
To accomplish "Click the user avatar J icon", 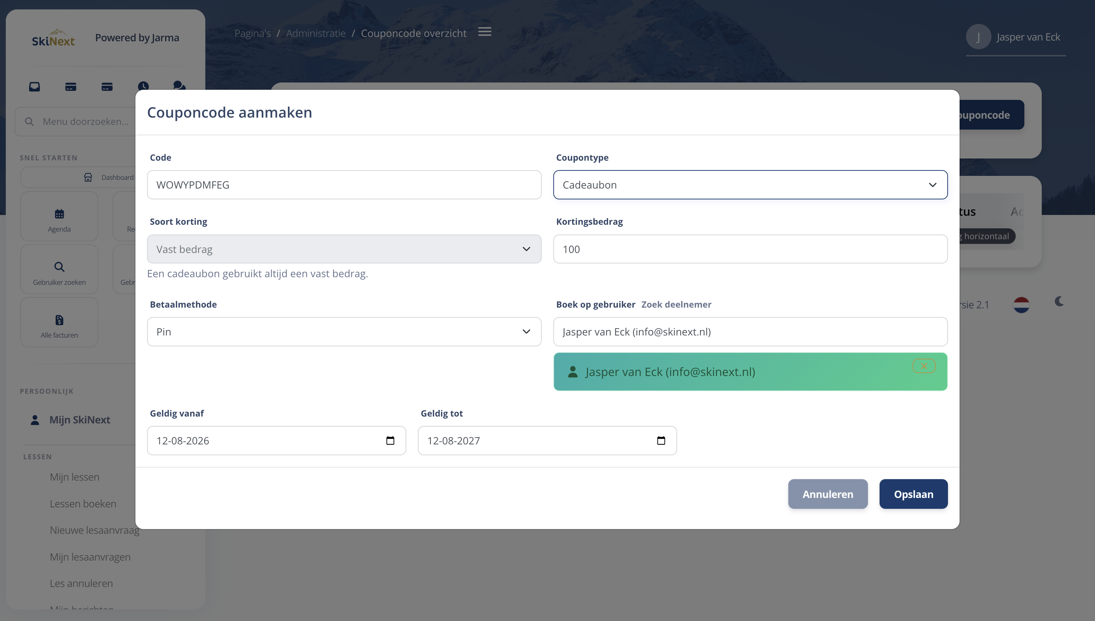I will tap(978, 37).
